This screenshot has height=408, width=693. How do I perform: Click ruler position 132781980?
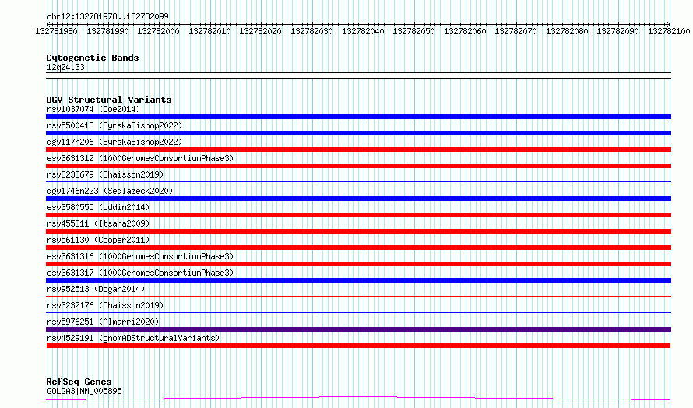click(x=56, y=31)
